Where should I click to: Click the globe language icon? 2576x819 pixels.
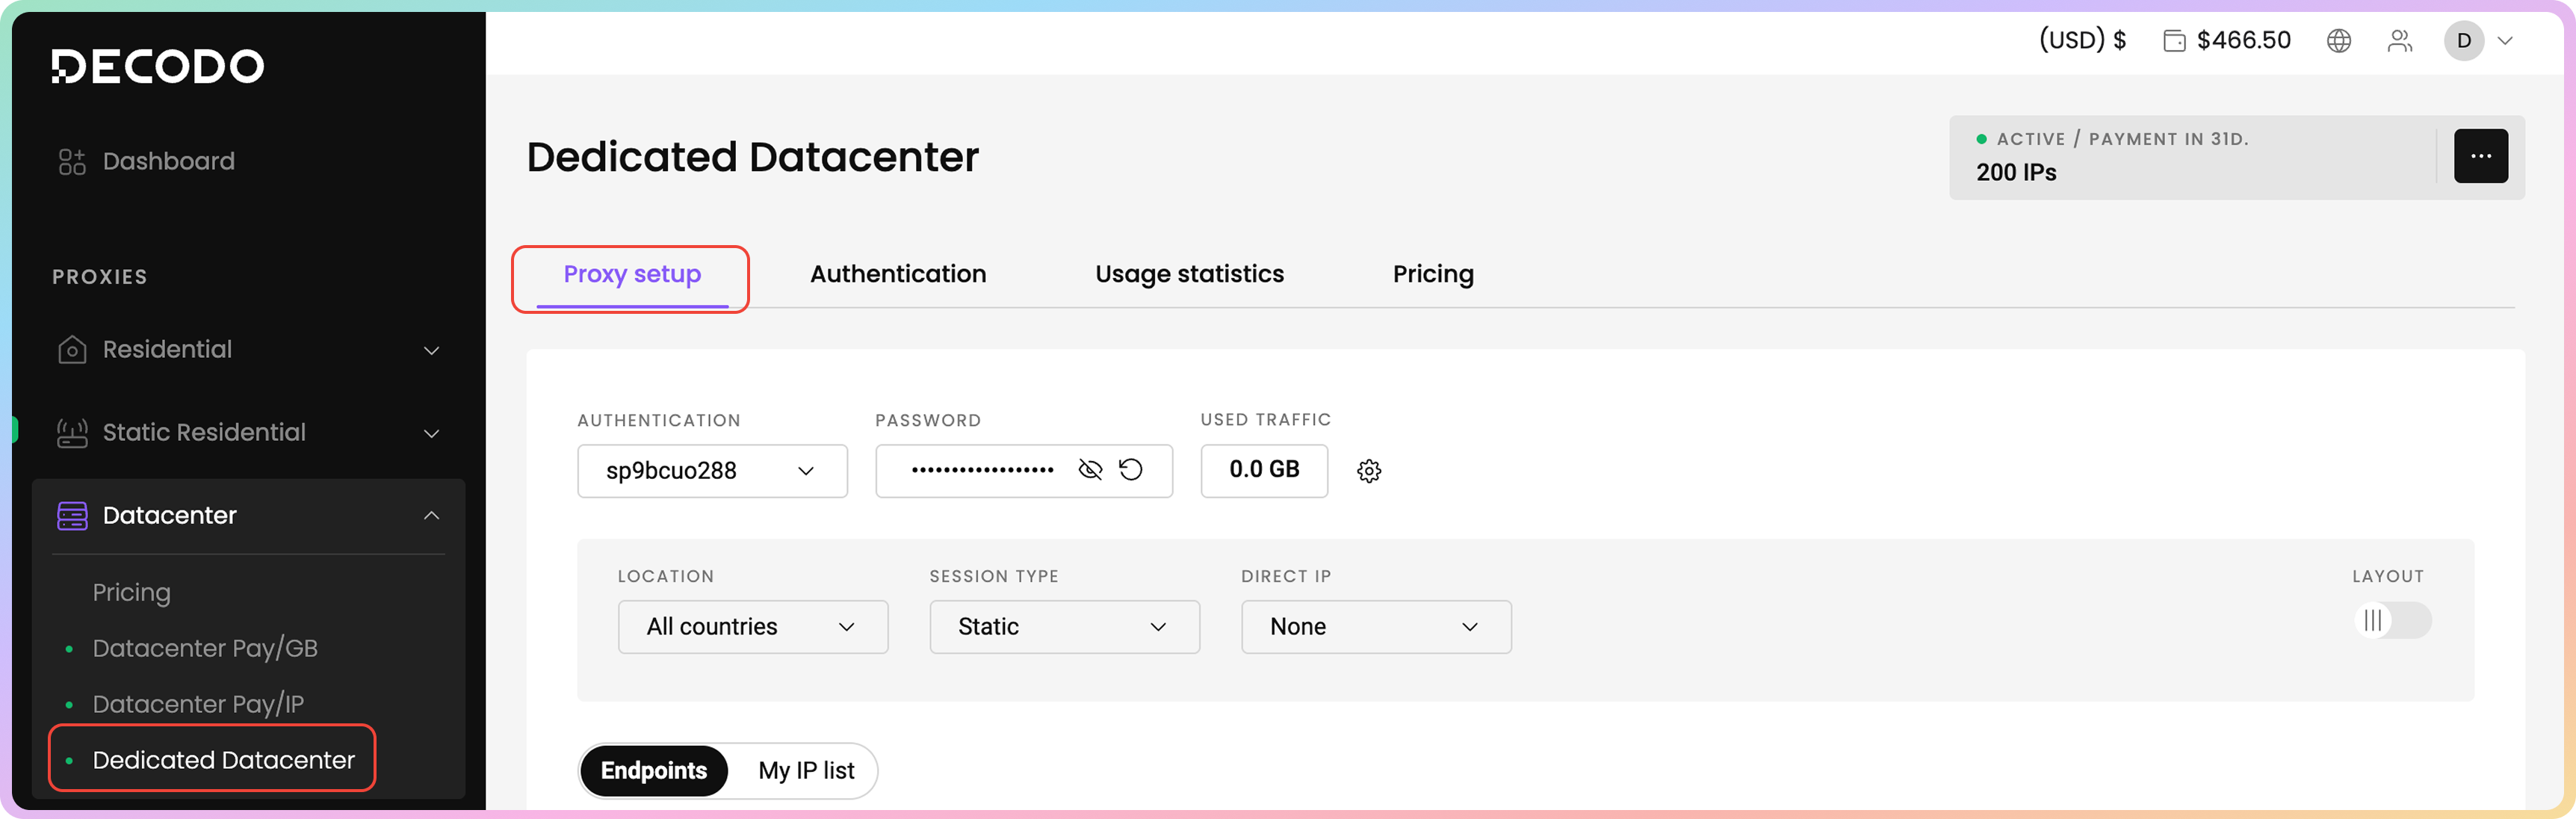(2338, 41)
